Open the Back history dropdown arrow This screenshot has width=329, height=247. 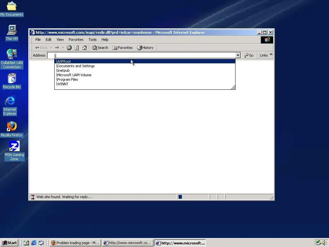51,48
